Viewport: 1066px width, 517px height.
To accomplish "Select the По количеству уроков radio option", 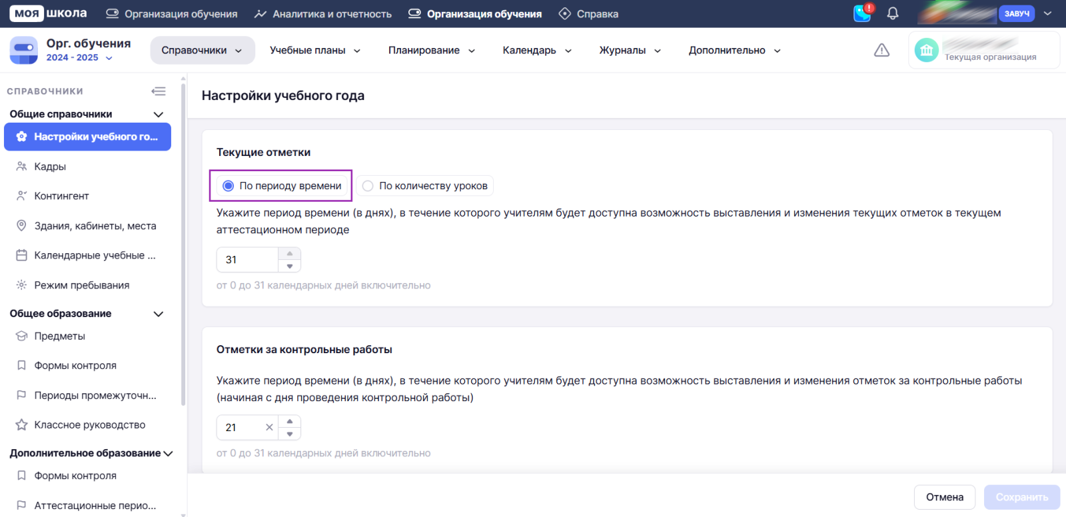I will point(368,186).
